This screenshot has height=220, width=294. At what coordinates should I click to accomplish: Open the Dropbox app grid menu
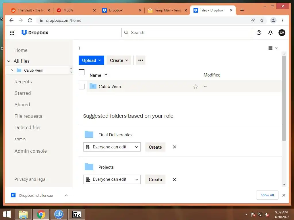12,33
